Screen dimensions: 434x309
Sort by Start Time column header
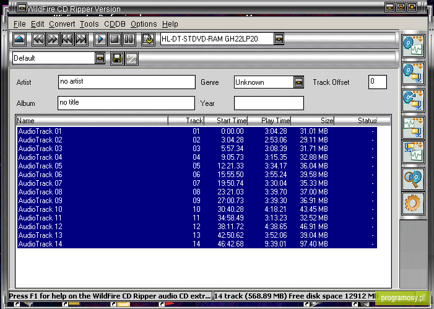[x=225, y=121]
